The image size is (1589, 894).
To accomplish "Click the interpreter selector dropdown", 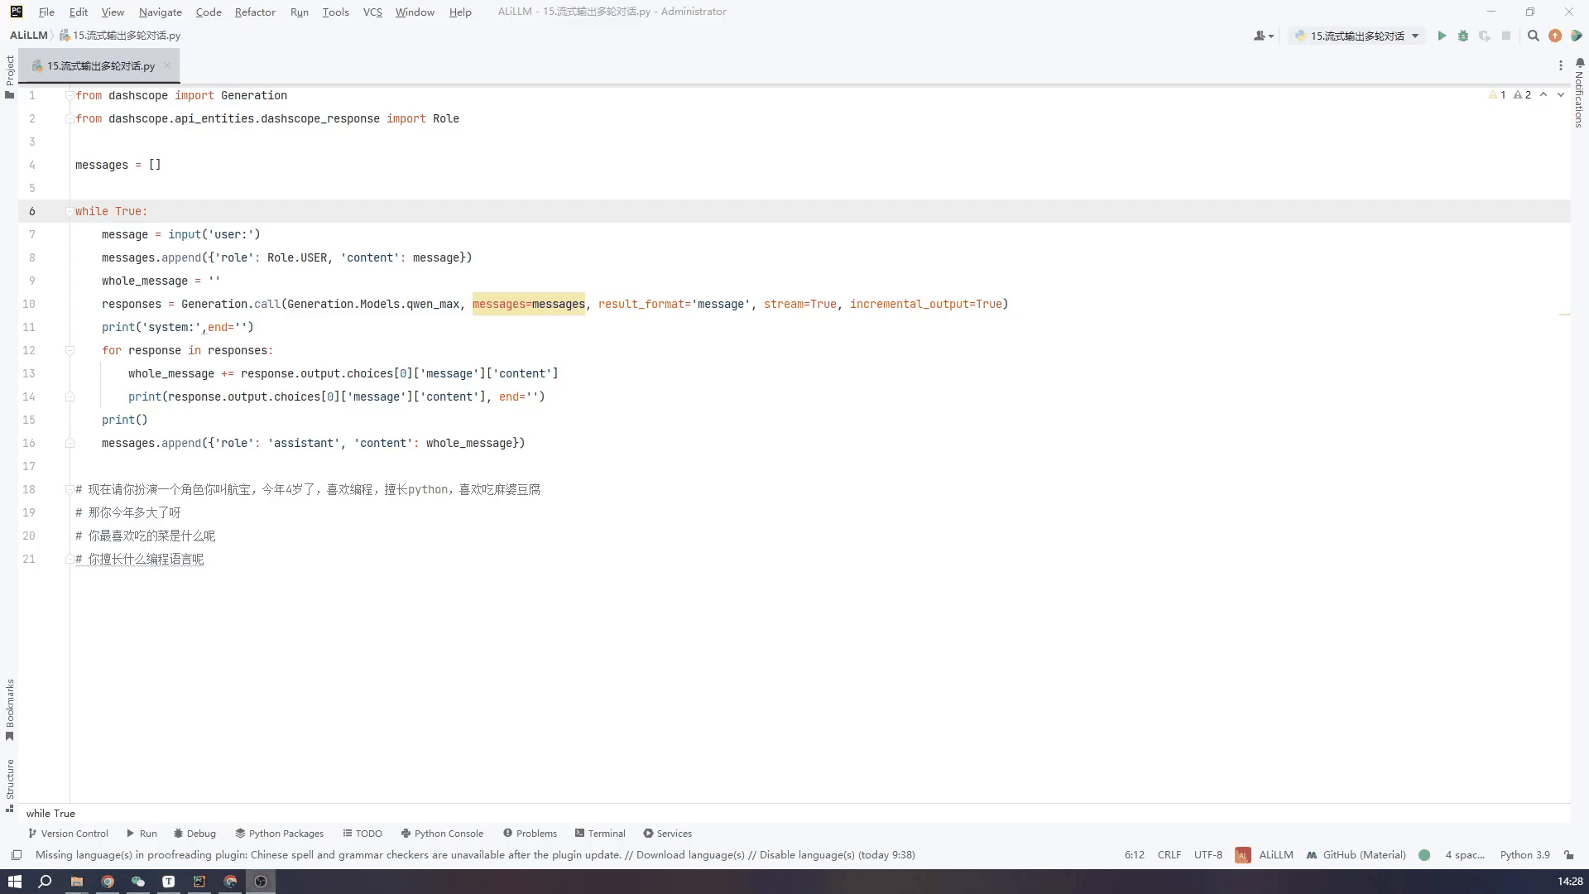I will tap(1526, 855).
